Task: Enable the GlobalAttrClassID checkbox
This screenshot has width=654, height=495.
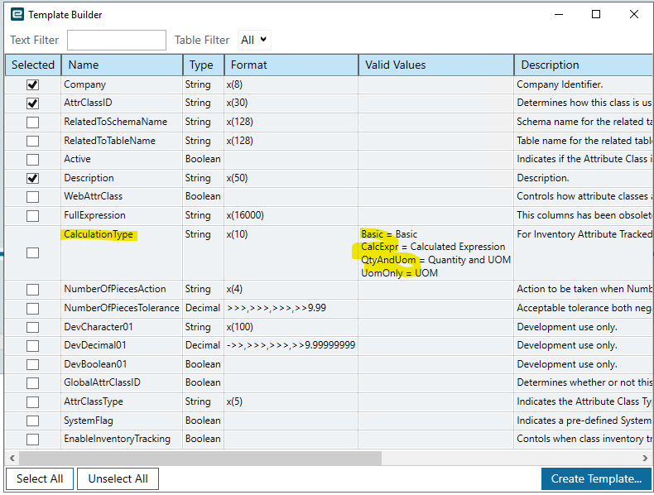Action: (x=32, y=383)
